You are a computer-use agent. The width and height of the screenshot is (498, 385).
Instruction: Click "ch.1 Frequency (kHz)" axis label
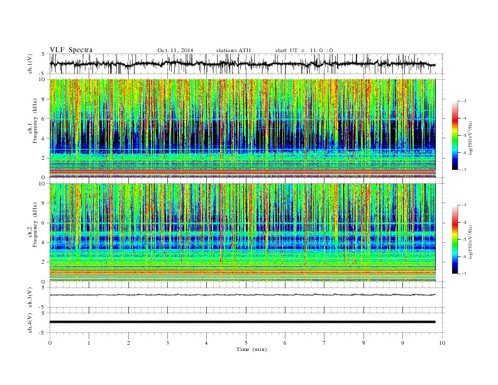click(33, 121)
